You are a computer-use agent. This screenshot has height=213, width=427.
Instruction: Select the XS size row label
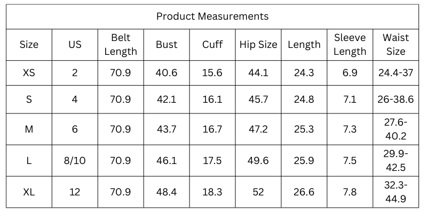29,73
